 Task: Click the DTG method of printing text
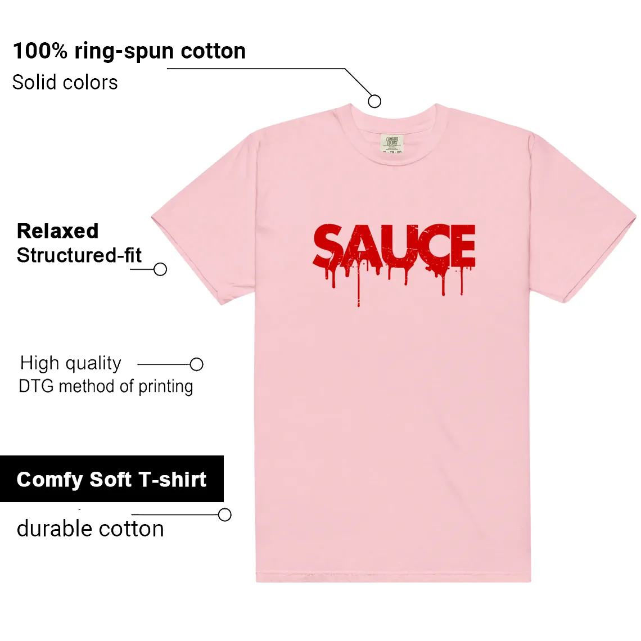tap(106, 386)
